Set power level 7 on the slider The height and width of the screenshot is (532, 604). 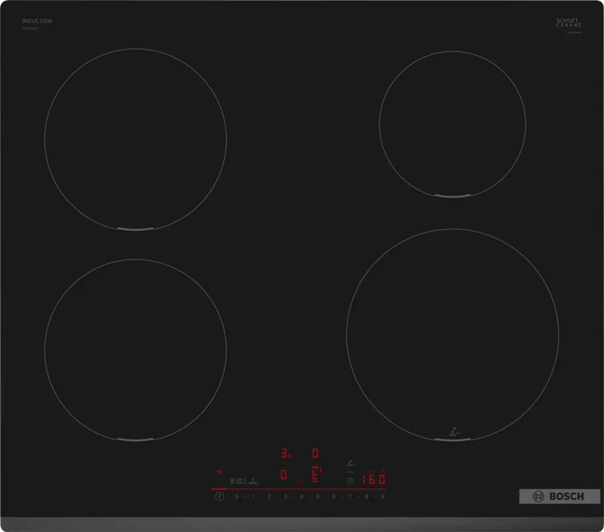click(x=350, y=496)
